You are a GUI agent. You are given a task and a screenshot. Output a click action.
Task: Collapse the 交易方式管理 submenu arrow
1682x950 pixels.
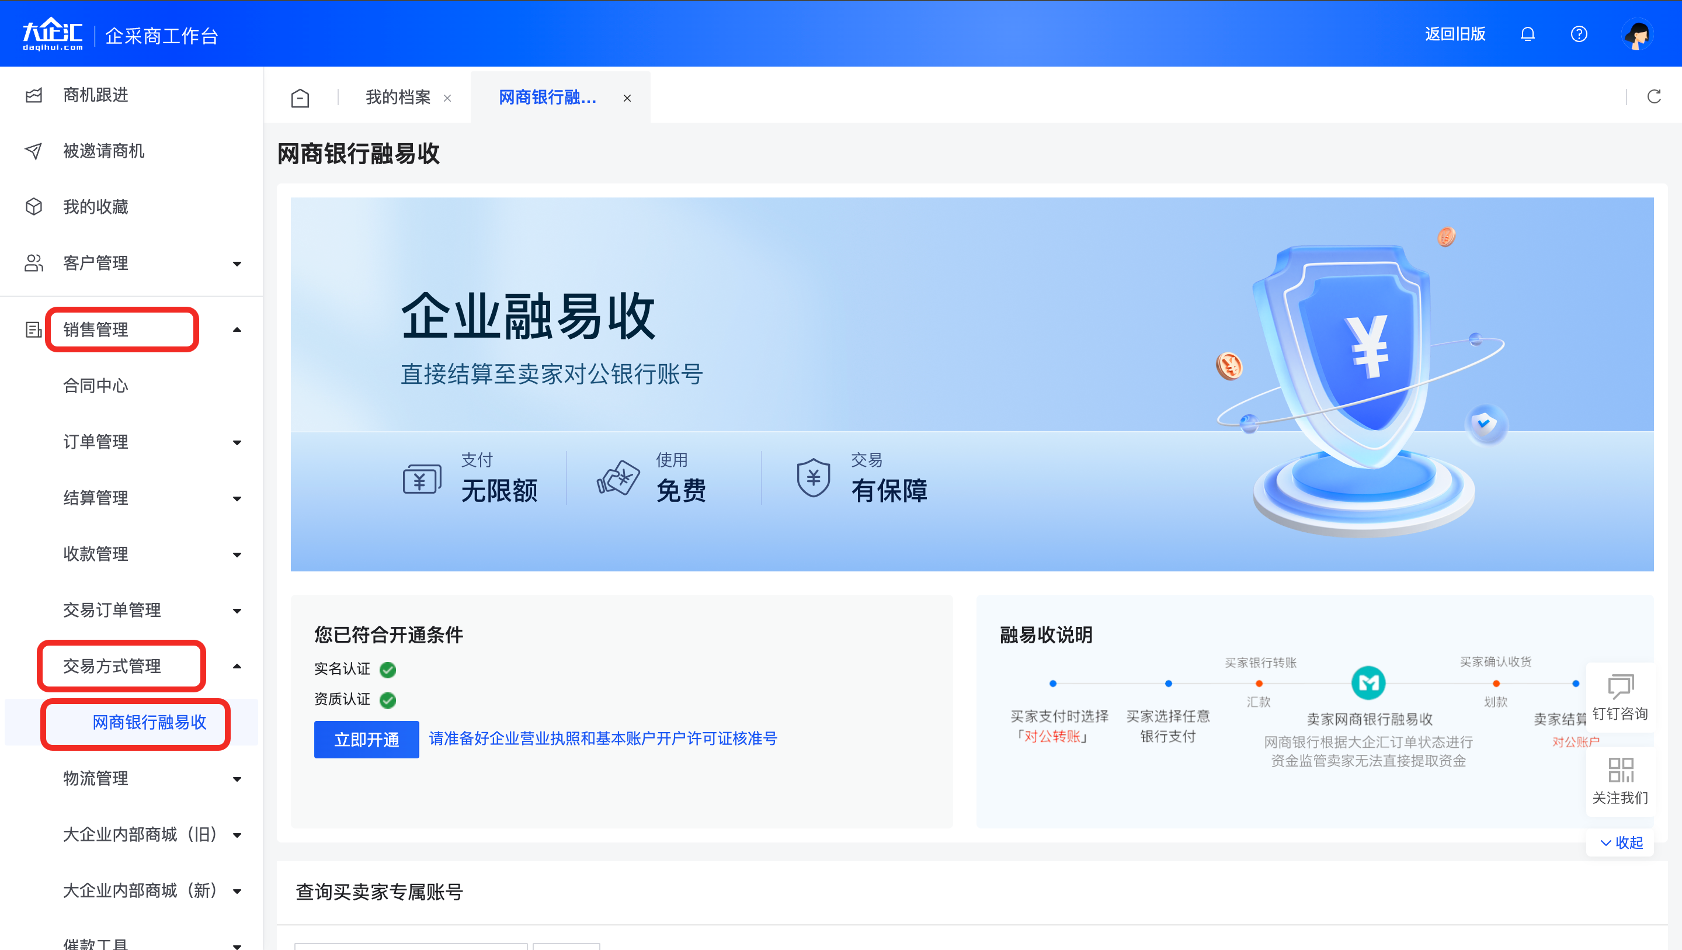(x=237, y=667)
